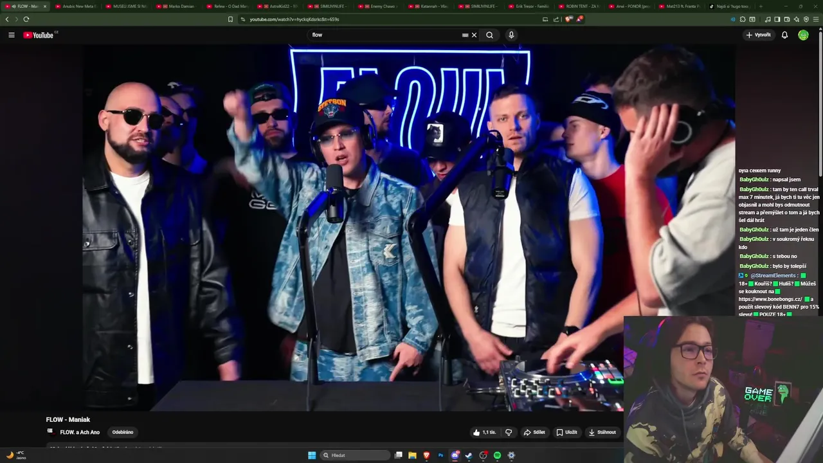Click the Odebíráno subscribed button

pyautogui.click(x=123, y=432)
